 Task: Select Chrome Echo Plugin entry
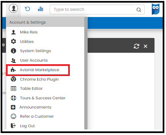pyautogui.click(x=40, y=79)
